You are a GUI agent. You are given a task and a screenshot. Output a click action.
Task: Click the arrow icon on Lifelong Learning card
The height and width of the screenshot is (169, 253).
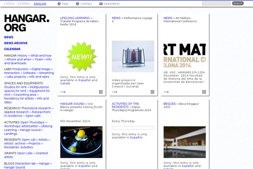click(x=62, y=92)
